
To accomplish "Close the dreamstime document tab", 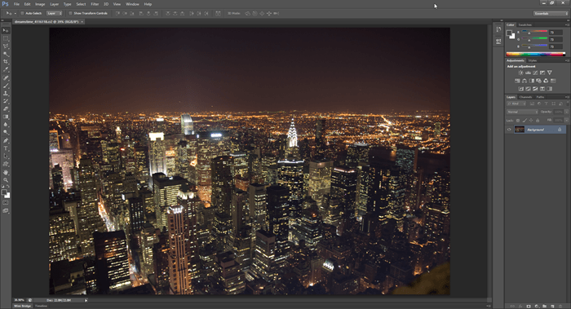I will [x=82, y=21].
